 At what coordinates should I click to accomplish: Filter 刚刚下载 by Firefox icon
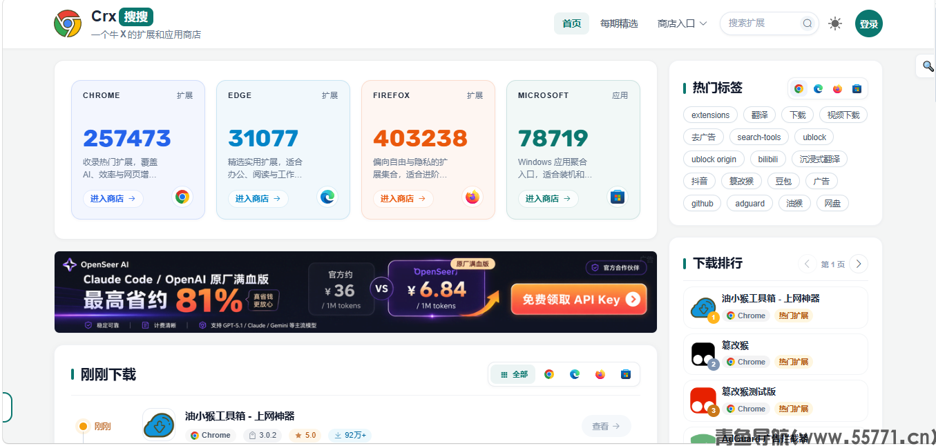click(600, 374)
